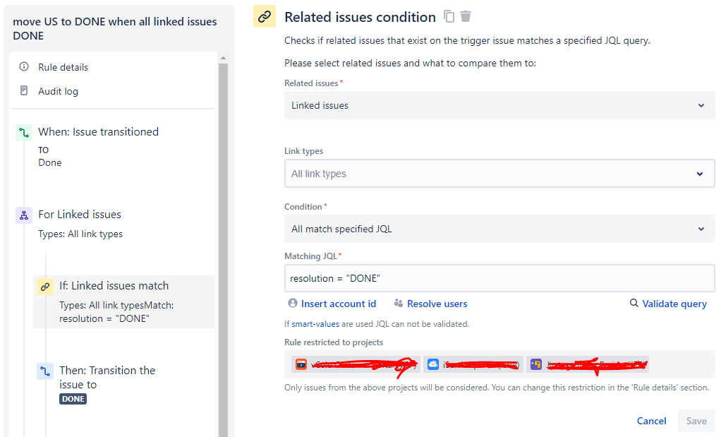Delete the condition via the trash icon
The image size is (721, 437).
(x=466, y=16)
